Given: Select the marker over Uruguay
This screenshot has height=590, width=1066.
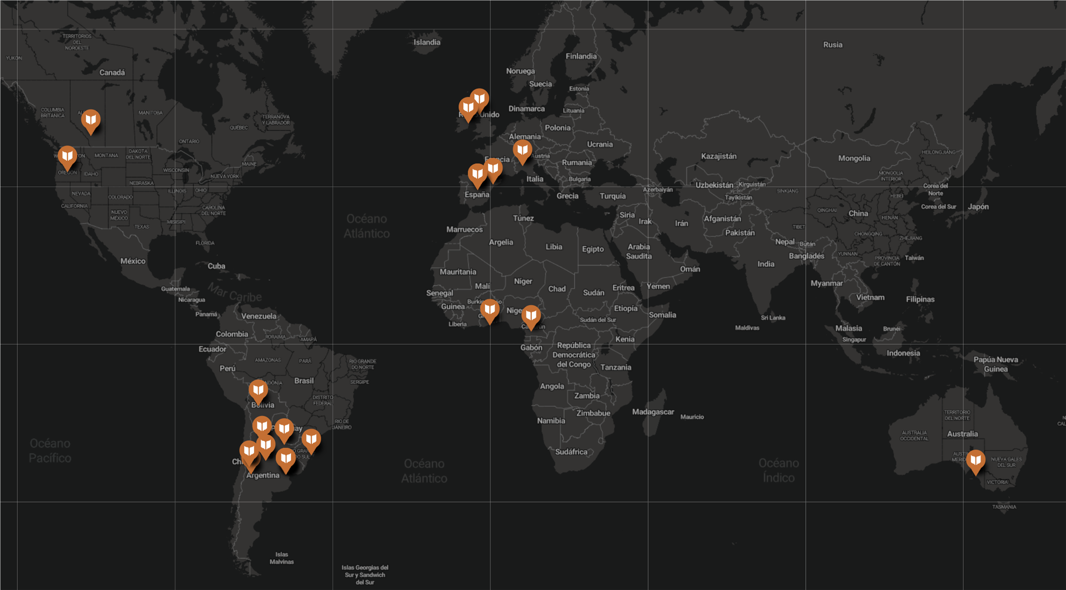Looking at the screenshot, I should pos(286,460).
